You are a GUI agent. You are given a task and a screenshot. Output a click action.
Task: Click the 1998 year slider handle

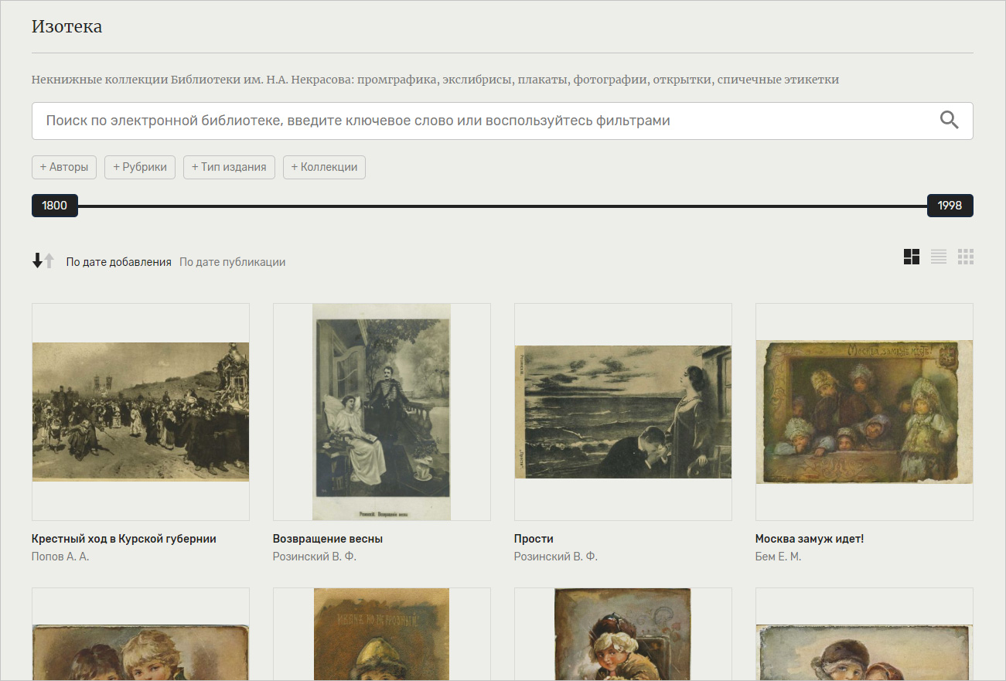[950, 206]
